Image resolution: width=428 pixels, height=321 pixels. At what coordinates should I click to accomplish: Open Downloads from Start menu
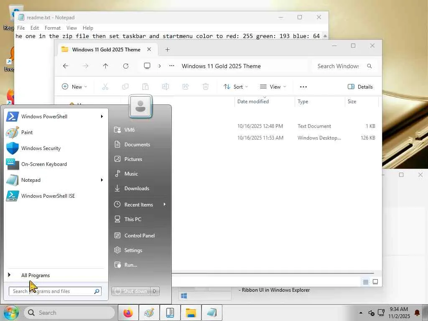[x=140, y=189]
